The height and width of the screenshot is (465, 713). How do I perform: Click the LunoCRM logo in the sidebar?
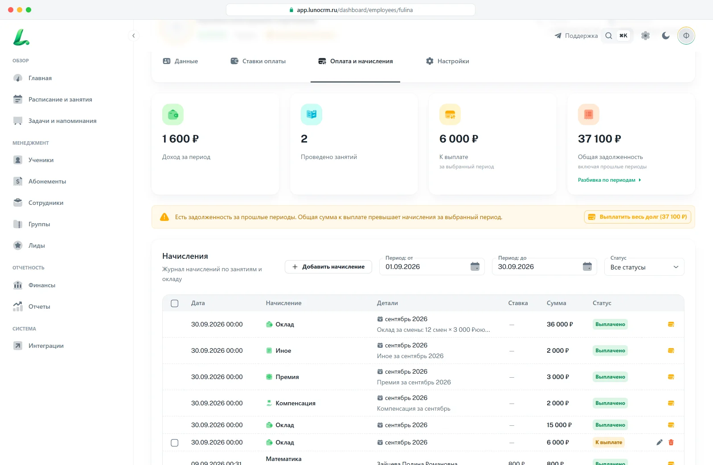[21, 37]
